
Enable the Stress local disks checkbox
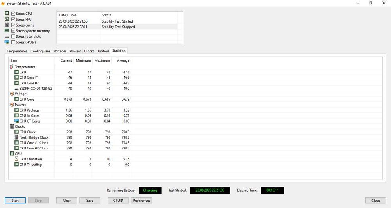[x=13, y=36]
